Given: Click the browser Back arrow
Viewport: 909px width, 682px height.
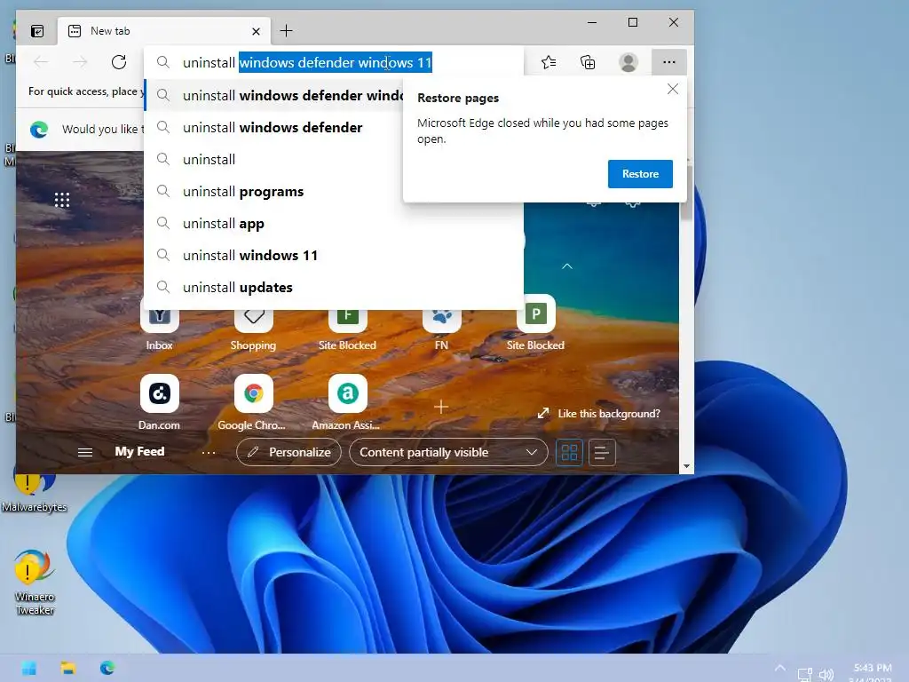Looking at the screenshot, I should tap(41, 62).
